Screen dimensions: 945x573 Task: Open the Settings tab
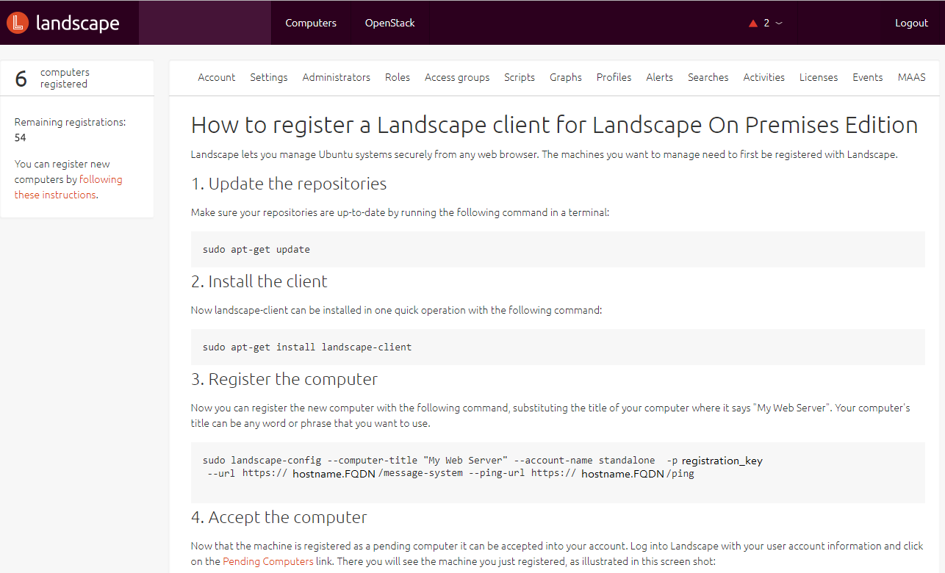click(x=268, y=77)
